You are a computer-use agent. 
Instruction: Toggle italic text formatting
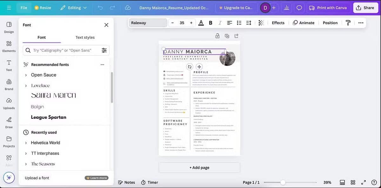[220, 23]
